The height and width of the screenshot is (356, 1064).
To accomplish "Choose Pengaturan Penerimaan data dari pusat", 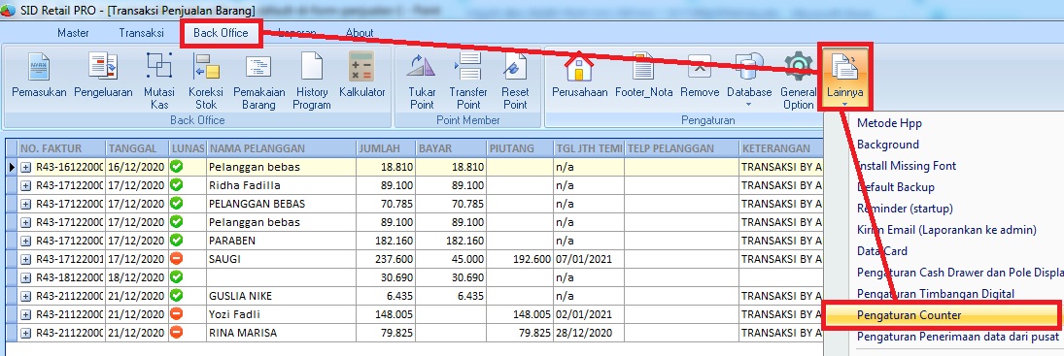I will point(957,337).
